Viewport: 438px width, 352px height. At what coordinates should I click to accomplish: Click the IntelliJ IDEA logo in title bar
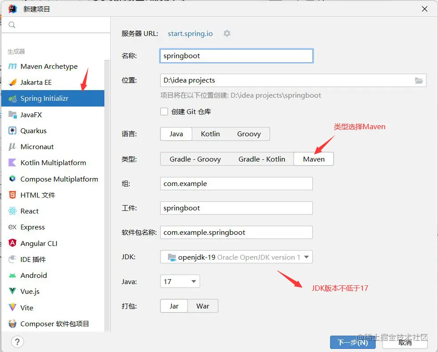(12, 9)
